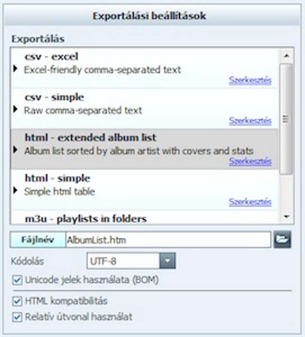Screen dimensions: 305x337
Task: Click the export list scrollbar thumb
Action: (x=286, y=119)
